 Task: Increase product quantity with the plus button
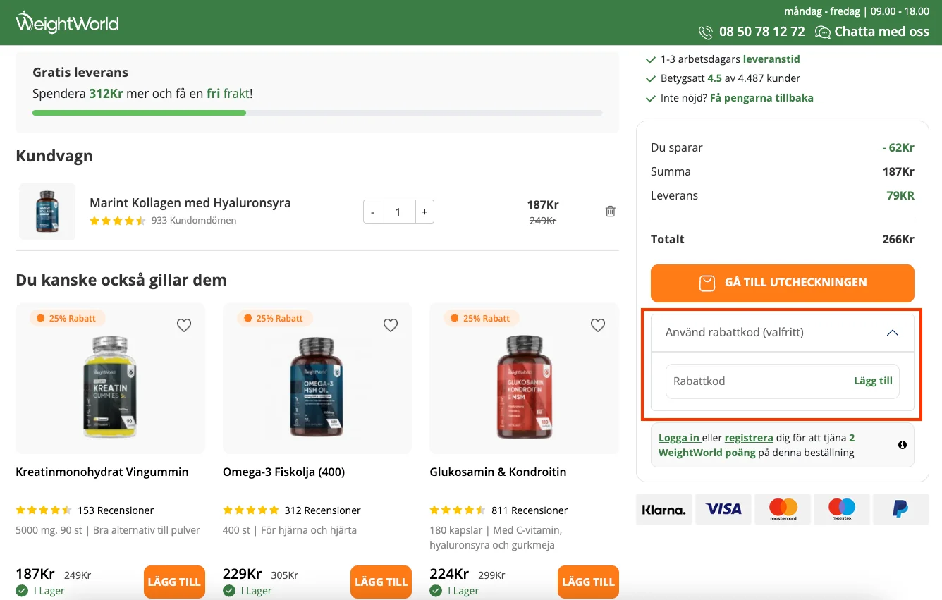point(424,212)
